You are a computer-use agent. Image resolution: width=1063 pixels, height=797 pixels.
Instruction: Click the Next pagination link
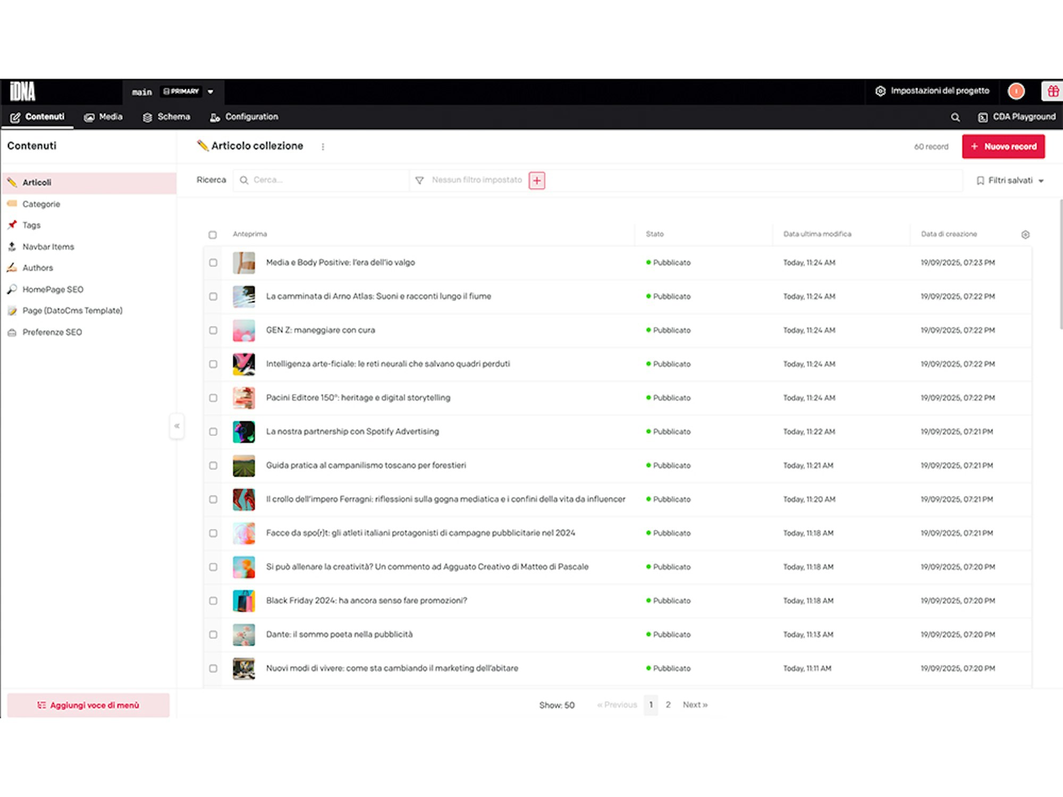tap(695, 705)
